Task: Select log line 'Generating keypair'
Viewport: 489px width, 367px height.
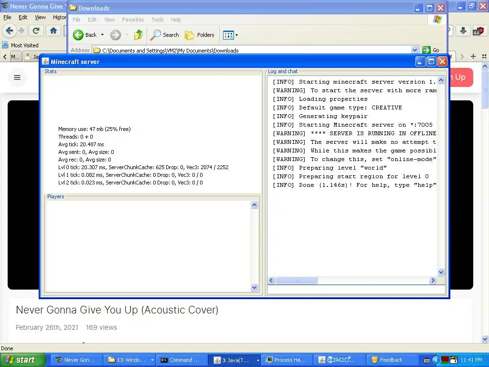Action: pos(320,116)
